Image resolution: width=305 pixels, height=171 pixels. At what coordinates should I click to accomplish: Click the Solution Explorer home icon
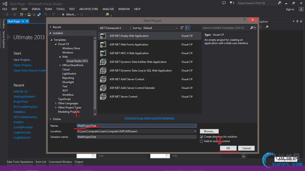tap(261, 27)
